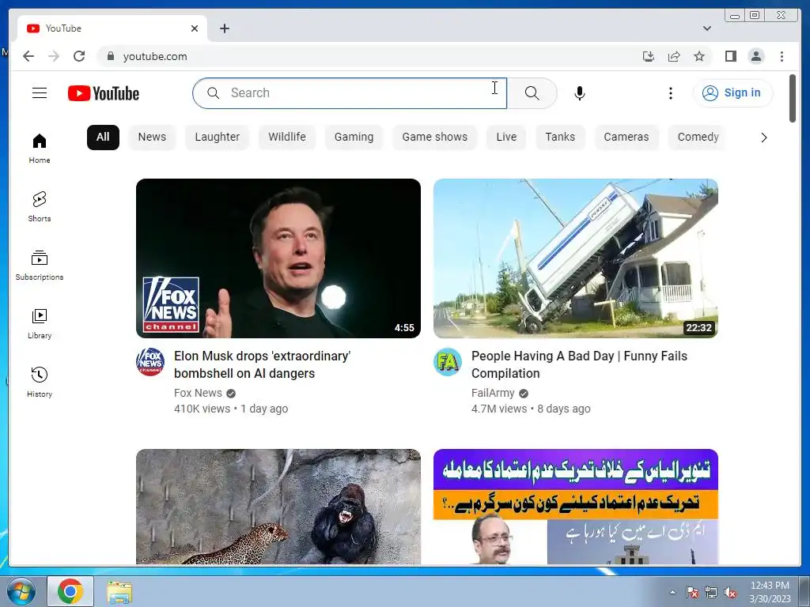Image resolution: width=810 pixels, height=607 pixels.
Task: Open the Chrome profile avatar
Action: (x=755, y=56)
